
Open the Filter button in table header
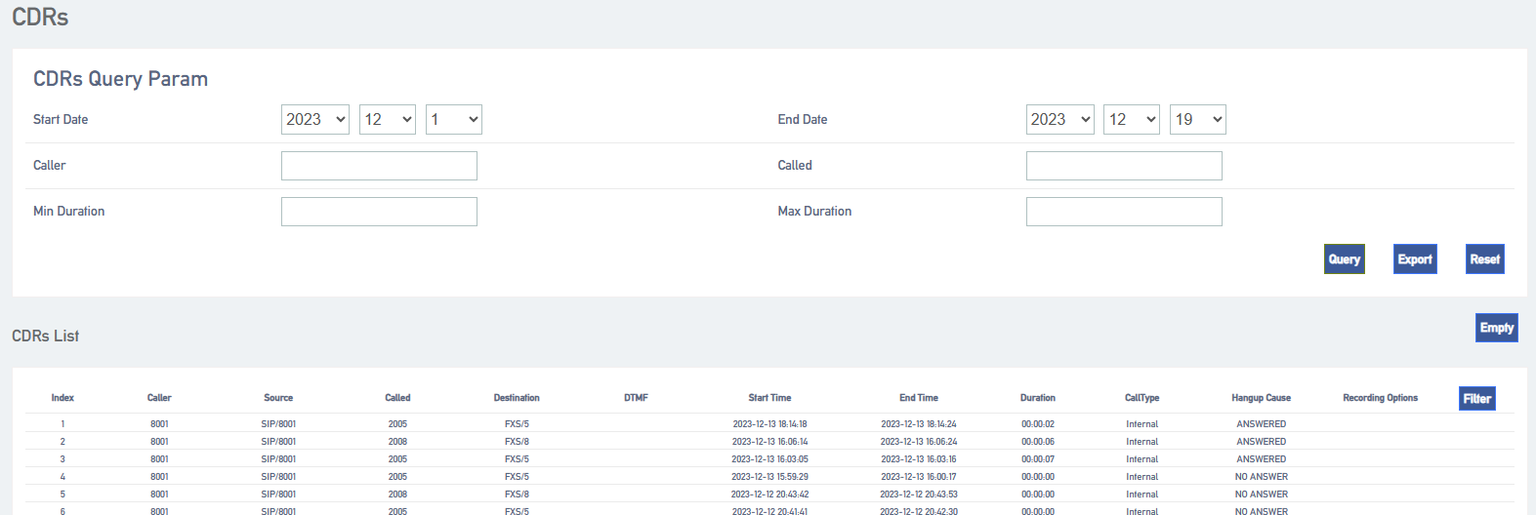1477,398
